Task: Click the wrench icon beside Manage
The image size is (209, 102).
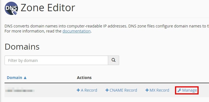Action: (179, 91)
